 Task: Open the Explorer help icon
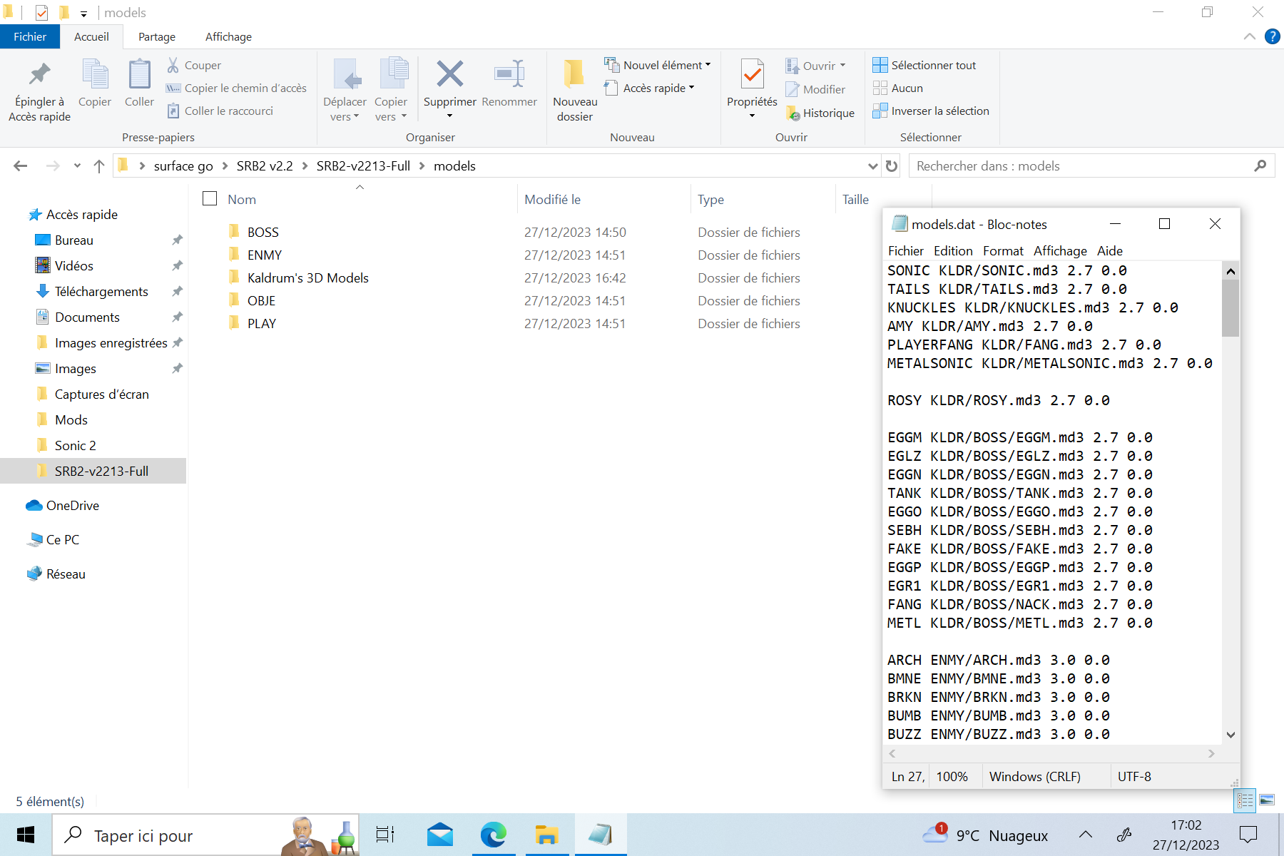pos(1272,36)
